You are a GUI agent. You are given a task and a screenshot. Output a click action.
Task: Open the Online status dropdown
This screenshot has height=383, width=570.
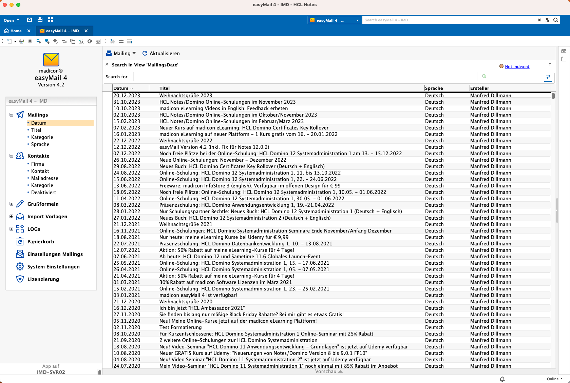555,379
